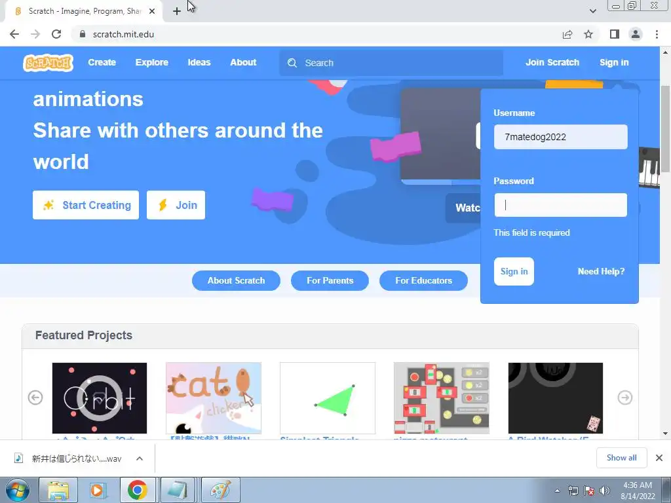
Task: Show previous featured projects arrow
Action: (x=35, y=398)
